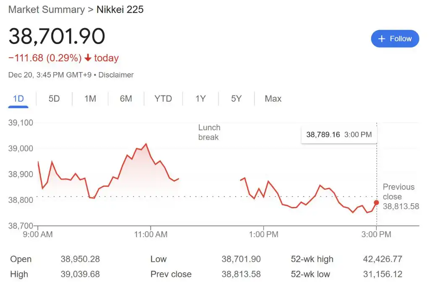Click the red down arrow beside today
Screen dimensions: 430x282
point(88,58)
